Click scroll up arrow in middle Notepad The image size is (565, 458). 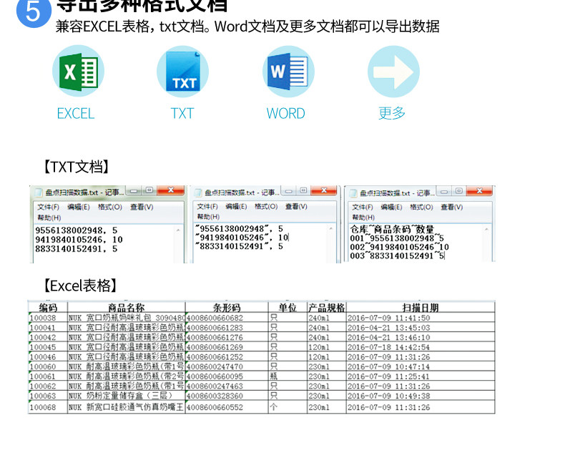[331, 228]
